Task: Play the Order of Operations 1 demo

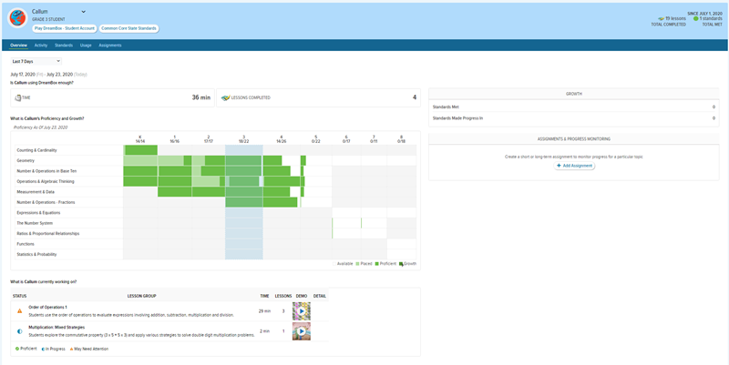Action: [x=302, y=311]
